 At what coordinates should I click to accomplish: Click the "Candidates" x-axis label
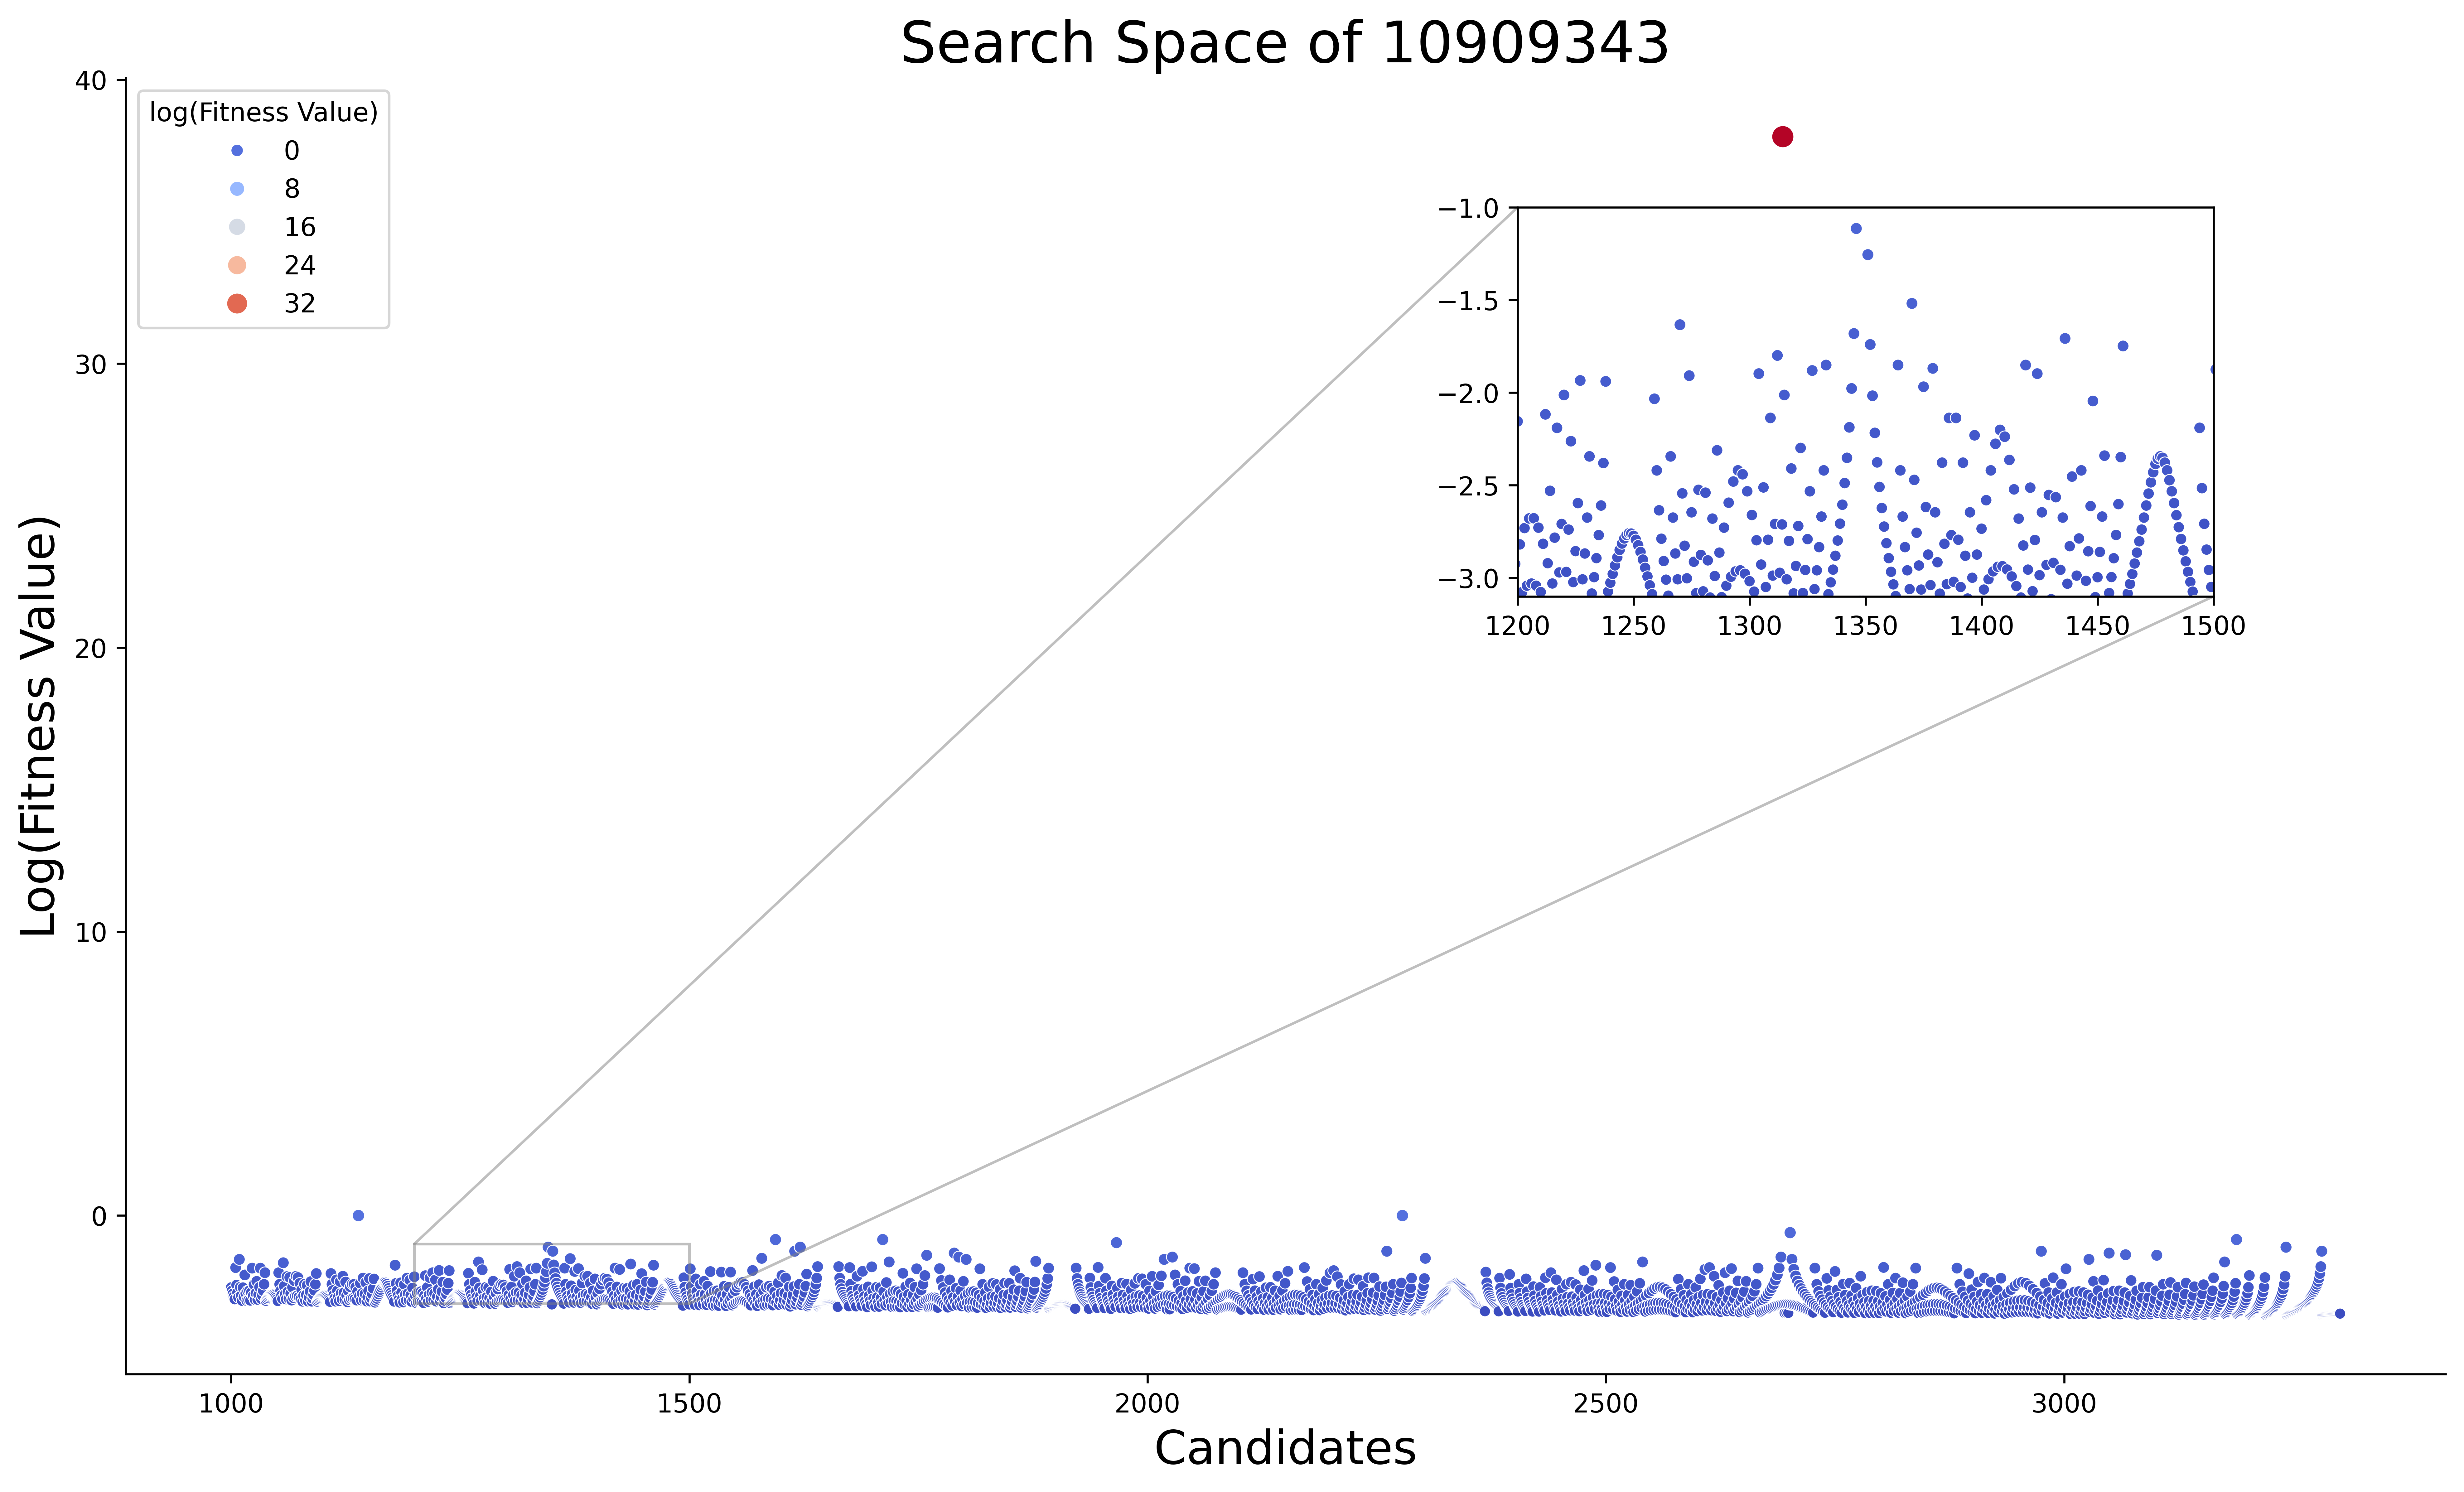click(1284, 1448)
